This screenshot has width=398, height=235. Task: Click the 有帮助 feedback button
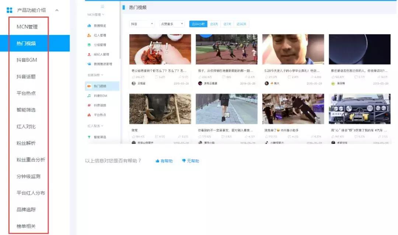coord(163,160)
